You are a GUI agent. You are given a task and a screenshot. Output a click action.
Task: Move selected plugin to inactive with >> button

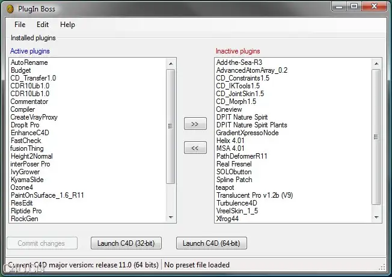coord(195,123)
